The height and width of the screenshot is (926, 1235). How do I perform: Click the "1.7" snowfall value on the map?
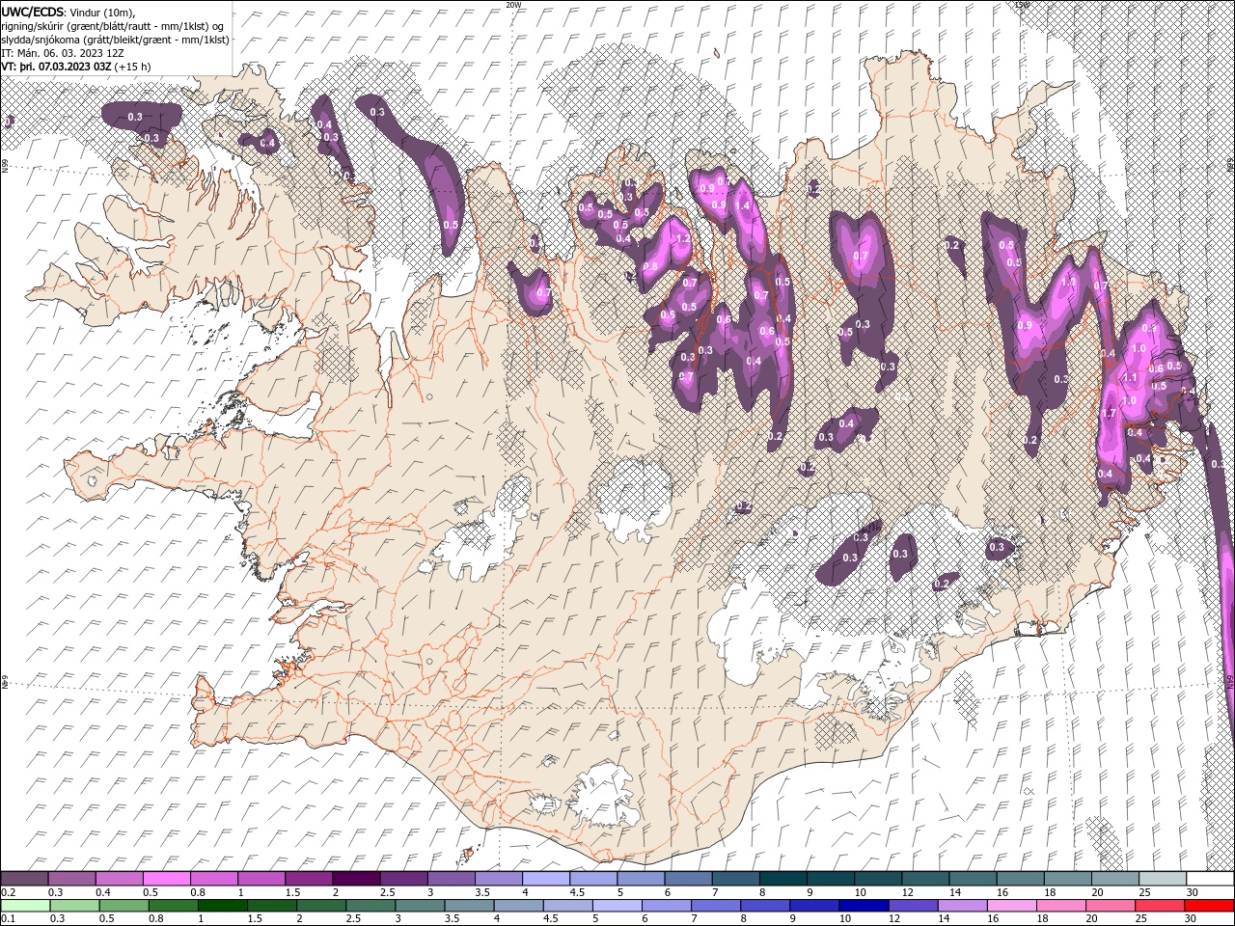(1109, 414)
